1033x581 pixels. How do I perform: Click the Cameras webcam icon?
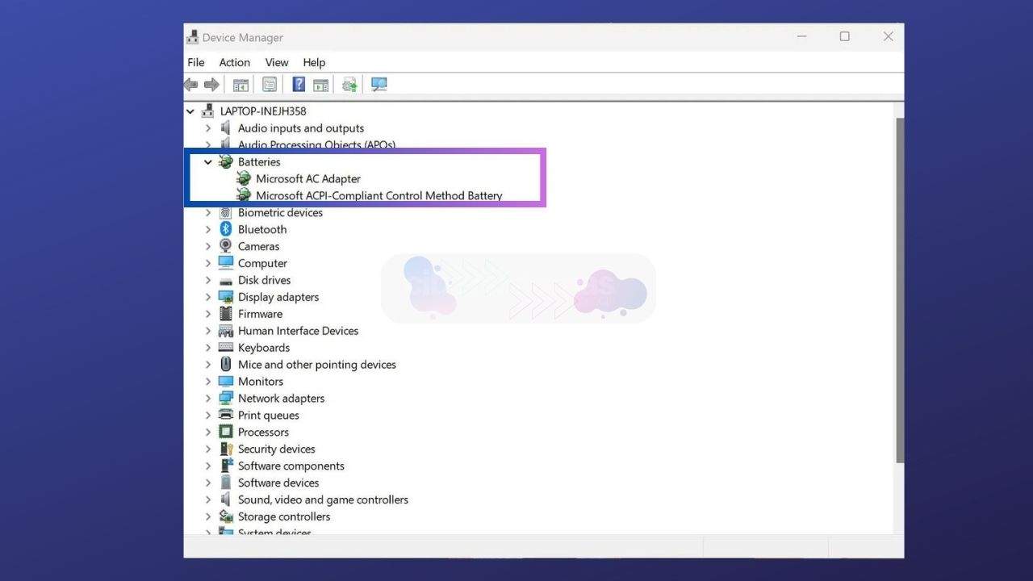[226, 247]
